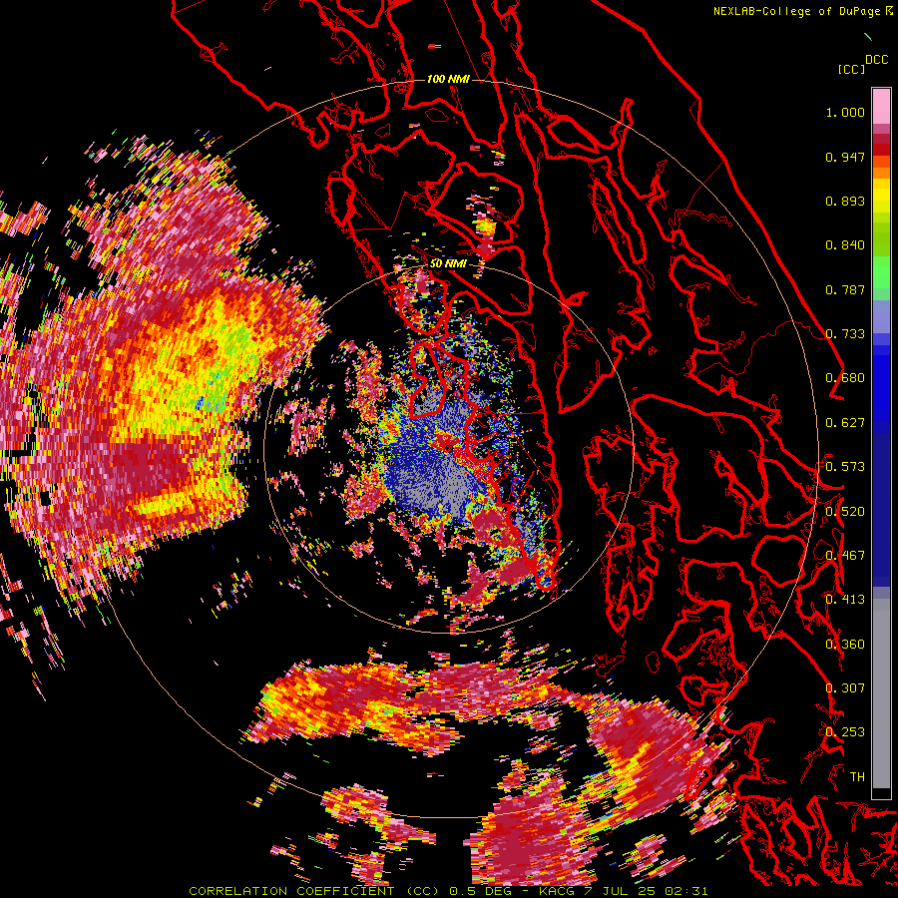Viewport: 898px width, 898px height.
Task: Click the DCC label above the color bar
Action: (x=876, y=60)
